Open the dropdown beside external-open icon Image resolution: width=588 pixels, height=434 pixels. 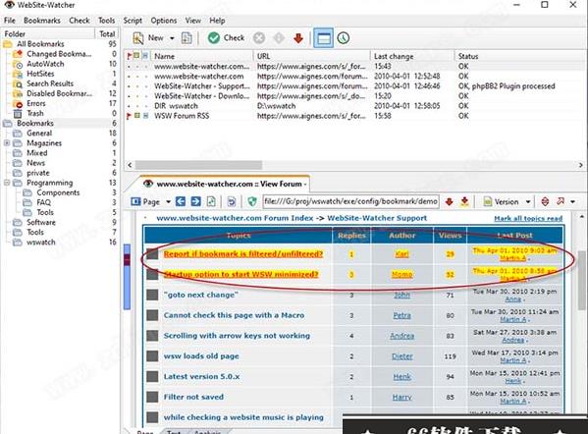[572, 202]
